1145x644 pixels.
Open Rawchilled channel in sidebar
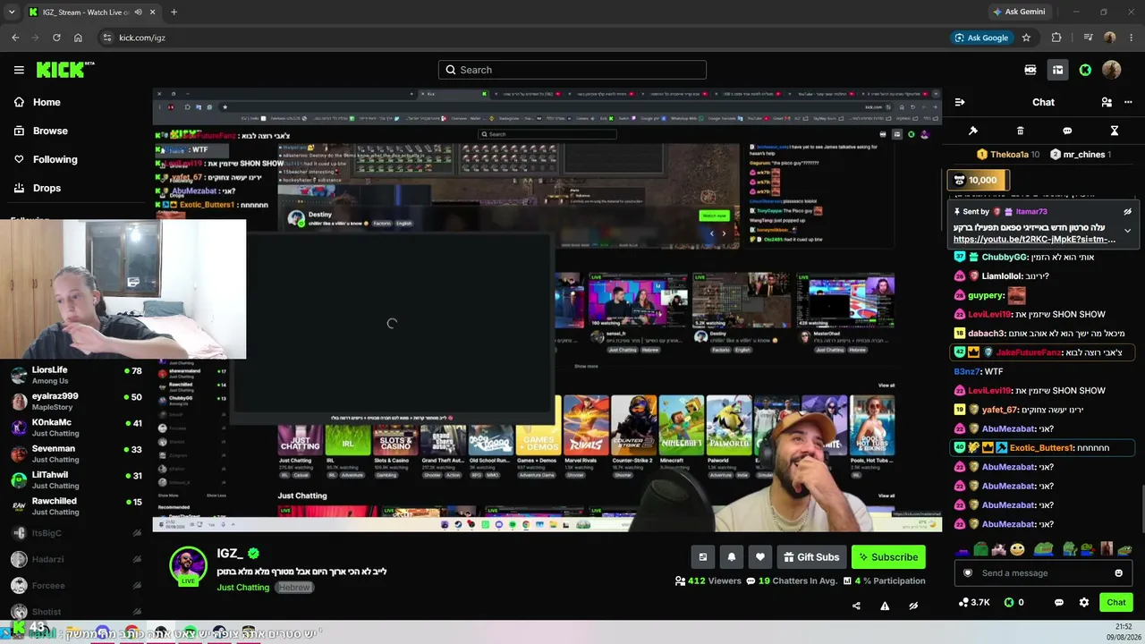pos(76,507)
